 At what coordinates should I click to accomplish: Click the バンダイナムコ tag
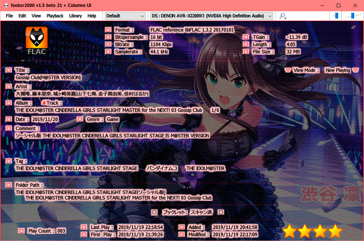coord(162,168)
